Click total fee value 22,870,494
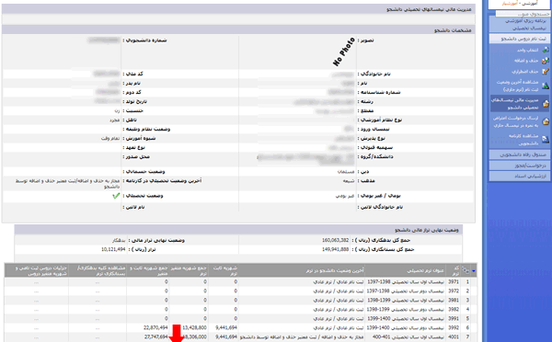 click(155, 327)
